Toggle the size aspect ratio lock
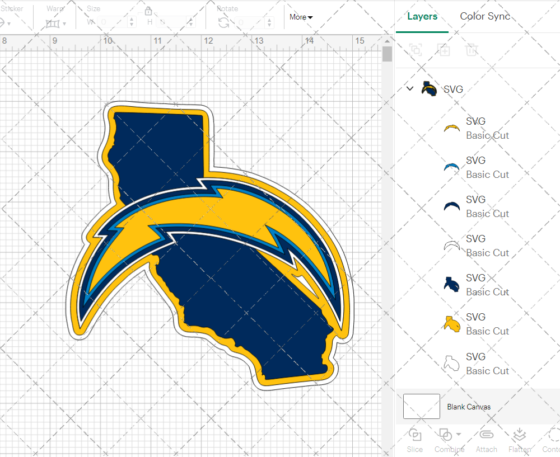This screenshot has height=457, width=560. tap(148, 11)
